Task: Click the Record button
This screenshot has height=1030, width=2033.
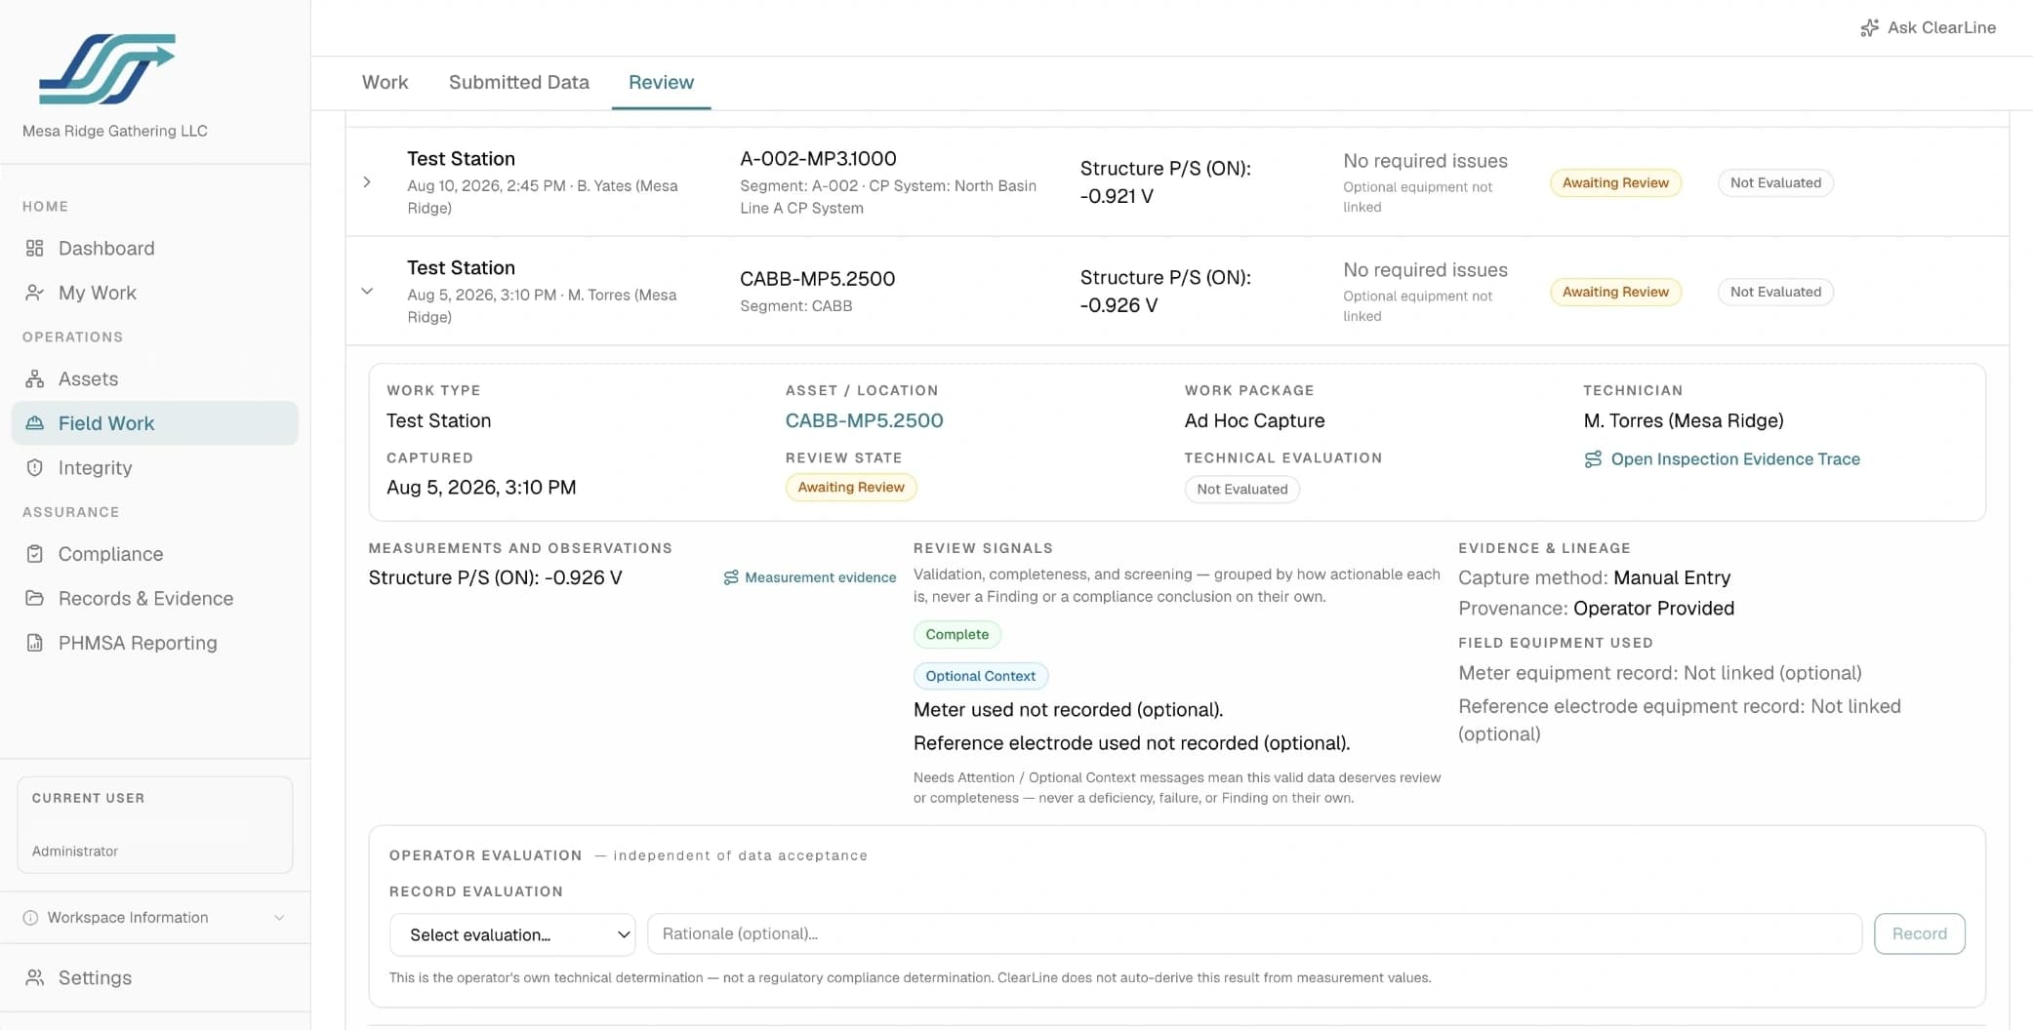Action: coord(1919,933)
